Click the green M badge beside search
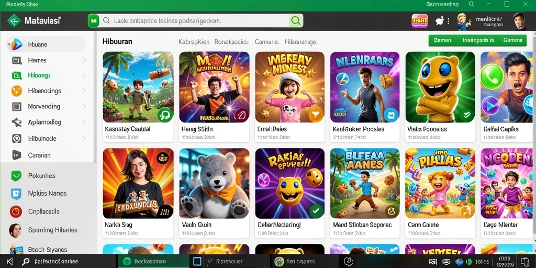This screenshot has width=536, height=268. 93,21
